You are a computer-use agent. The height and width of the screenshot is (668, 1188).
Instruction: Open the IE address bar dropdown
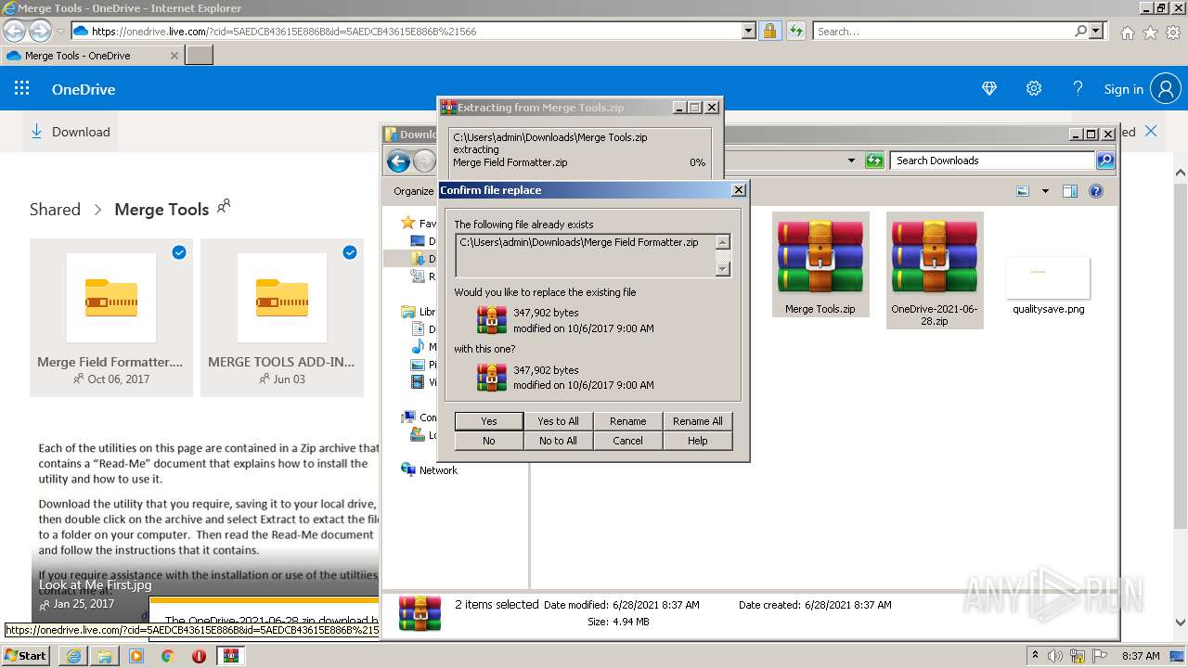(x=749, y=31)
